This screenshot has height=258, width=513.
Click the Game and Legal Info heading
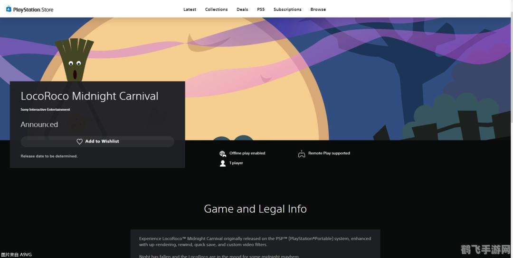coord(255,209)
